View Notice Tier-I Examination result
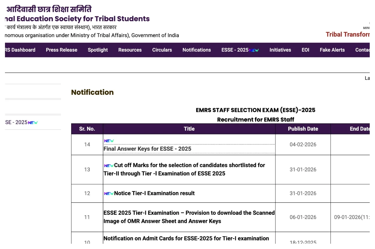This screenshot has height=249, width=375. (154, 193)
